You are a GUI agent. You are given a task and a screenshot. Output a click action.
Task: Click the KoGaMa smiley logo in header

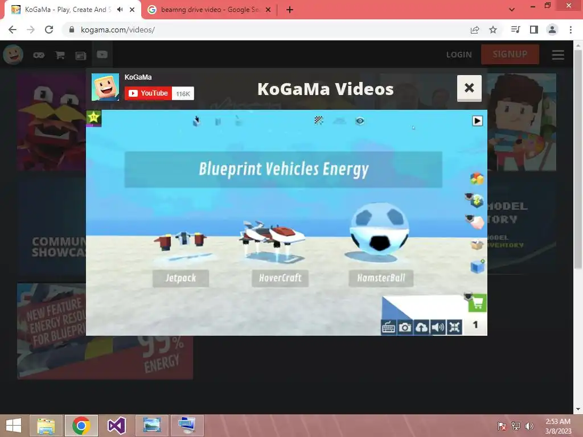(14, 54)
